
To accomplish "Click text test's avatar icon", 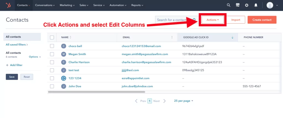I will click(64, 70).
